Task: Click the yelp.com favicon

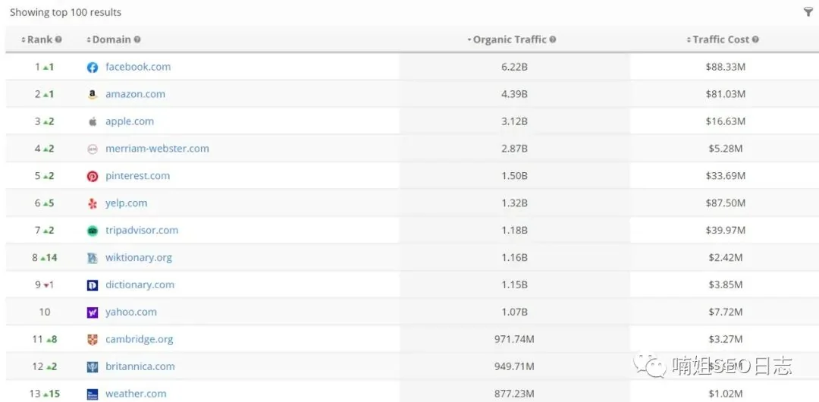Action: pos(93,203)
